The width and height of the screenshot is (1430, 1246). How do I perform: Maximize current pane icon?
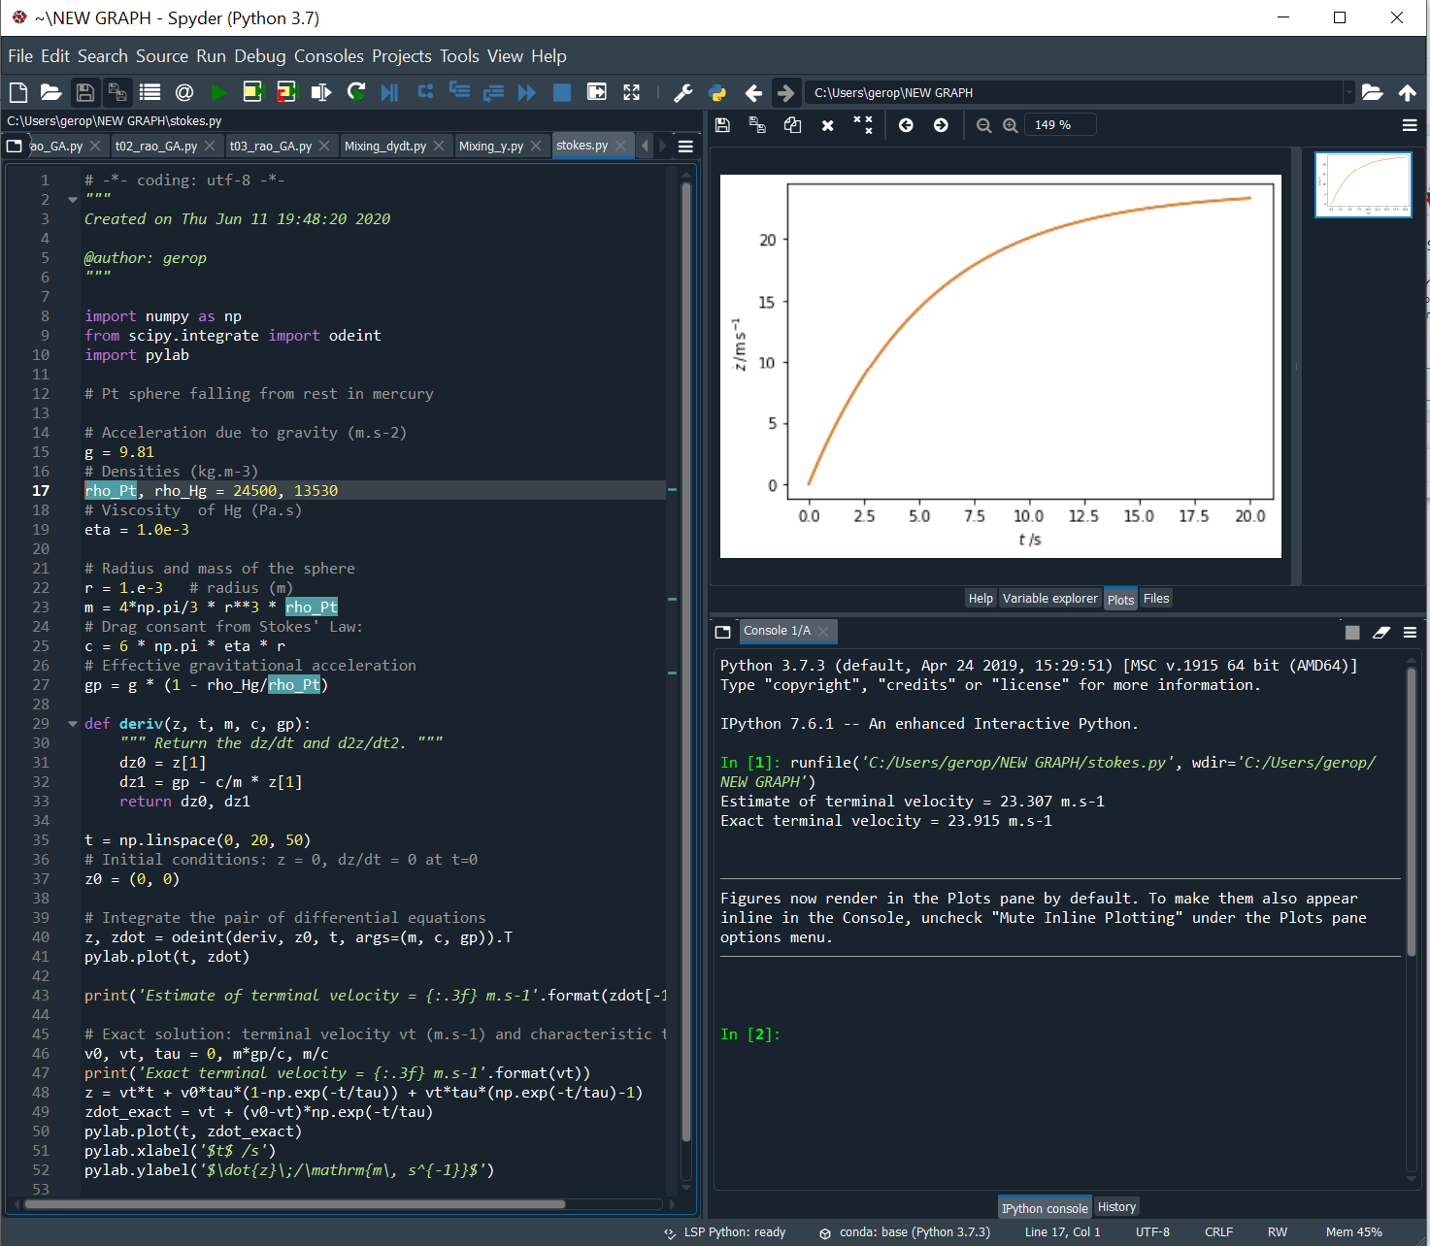632,92
